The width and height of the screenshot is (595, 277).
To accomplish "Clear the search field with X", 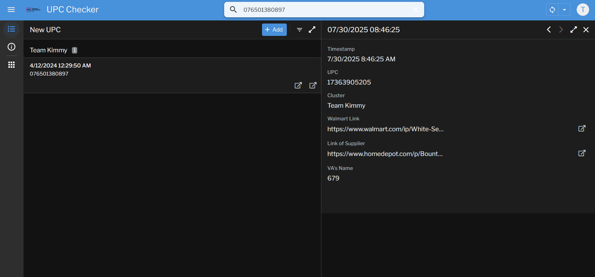I will click(x=415, y=10).
